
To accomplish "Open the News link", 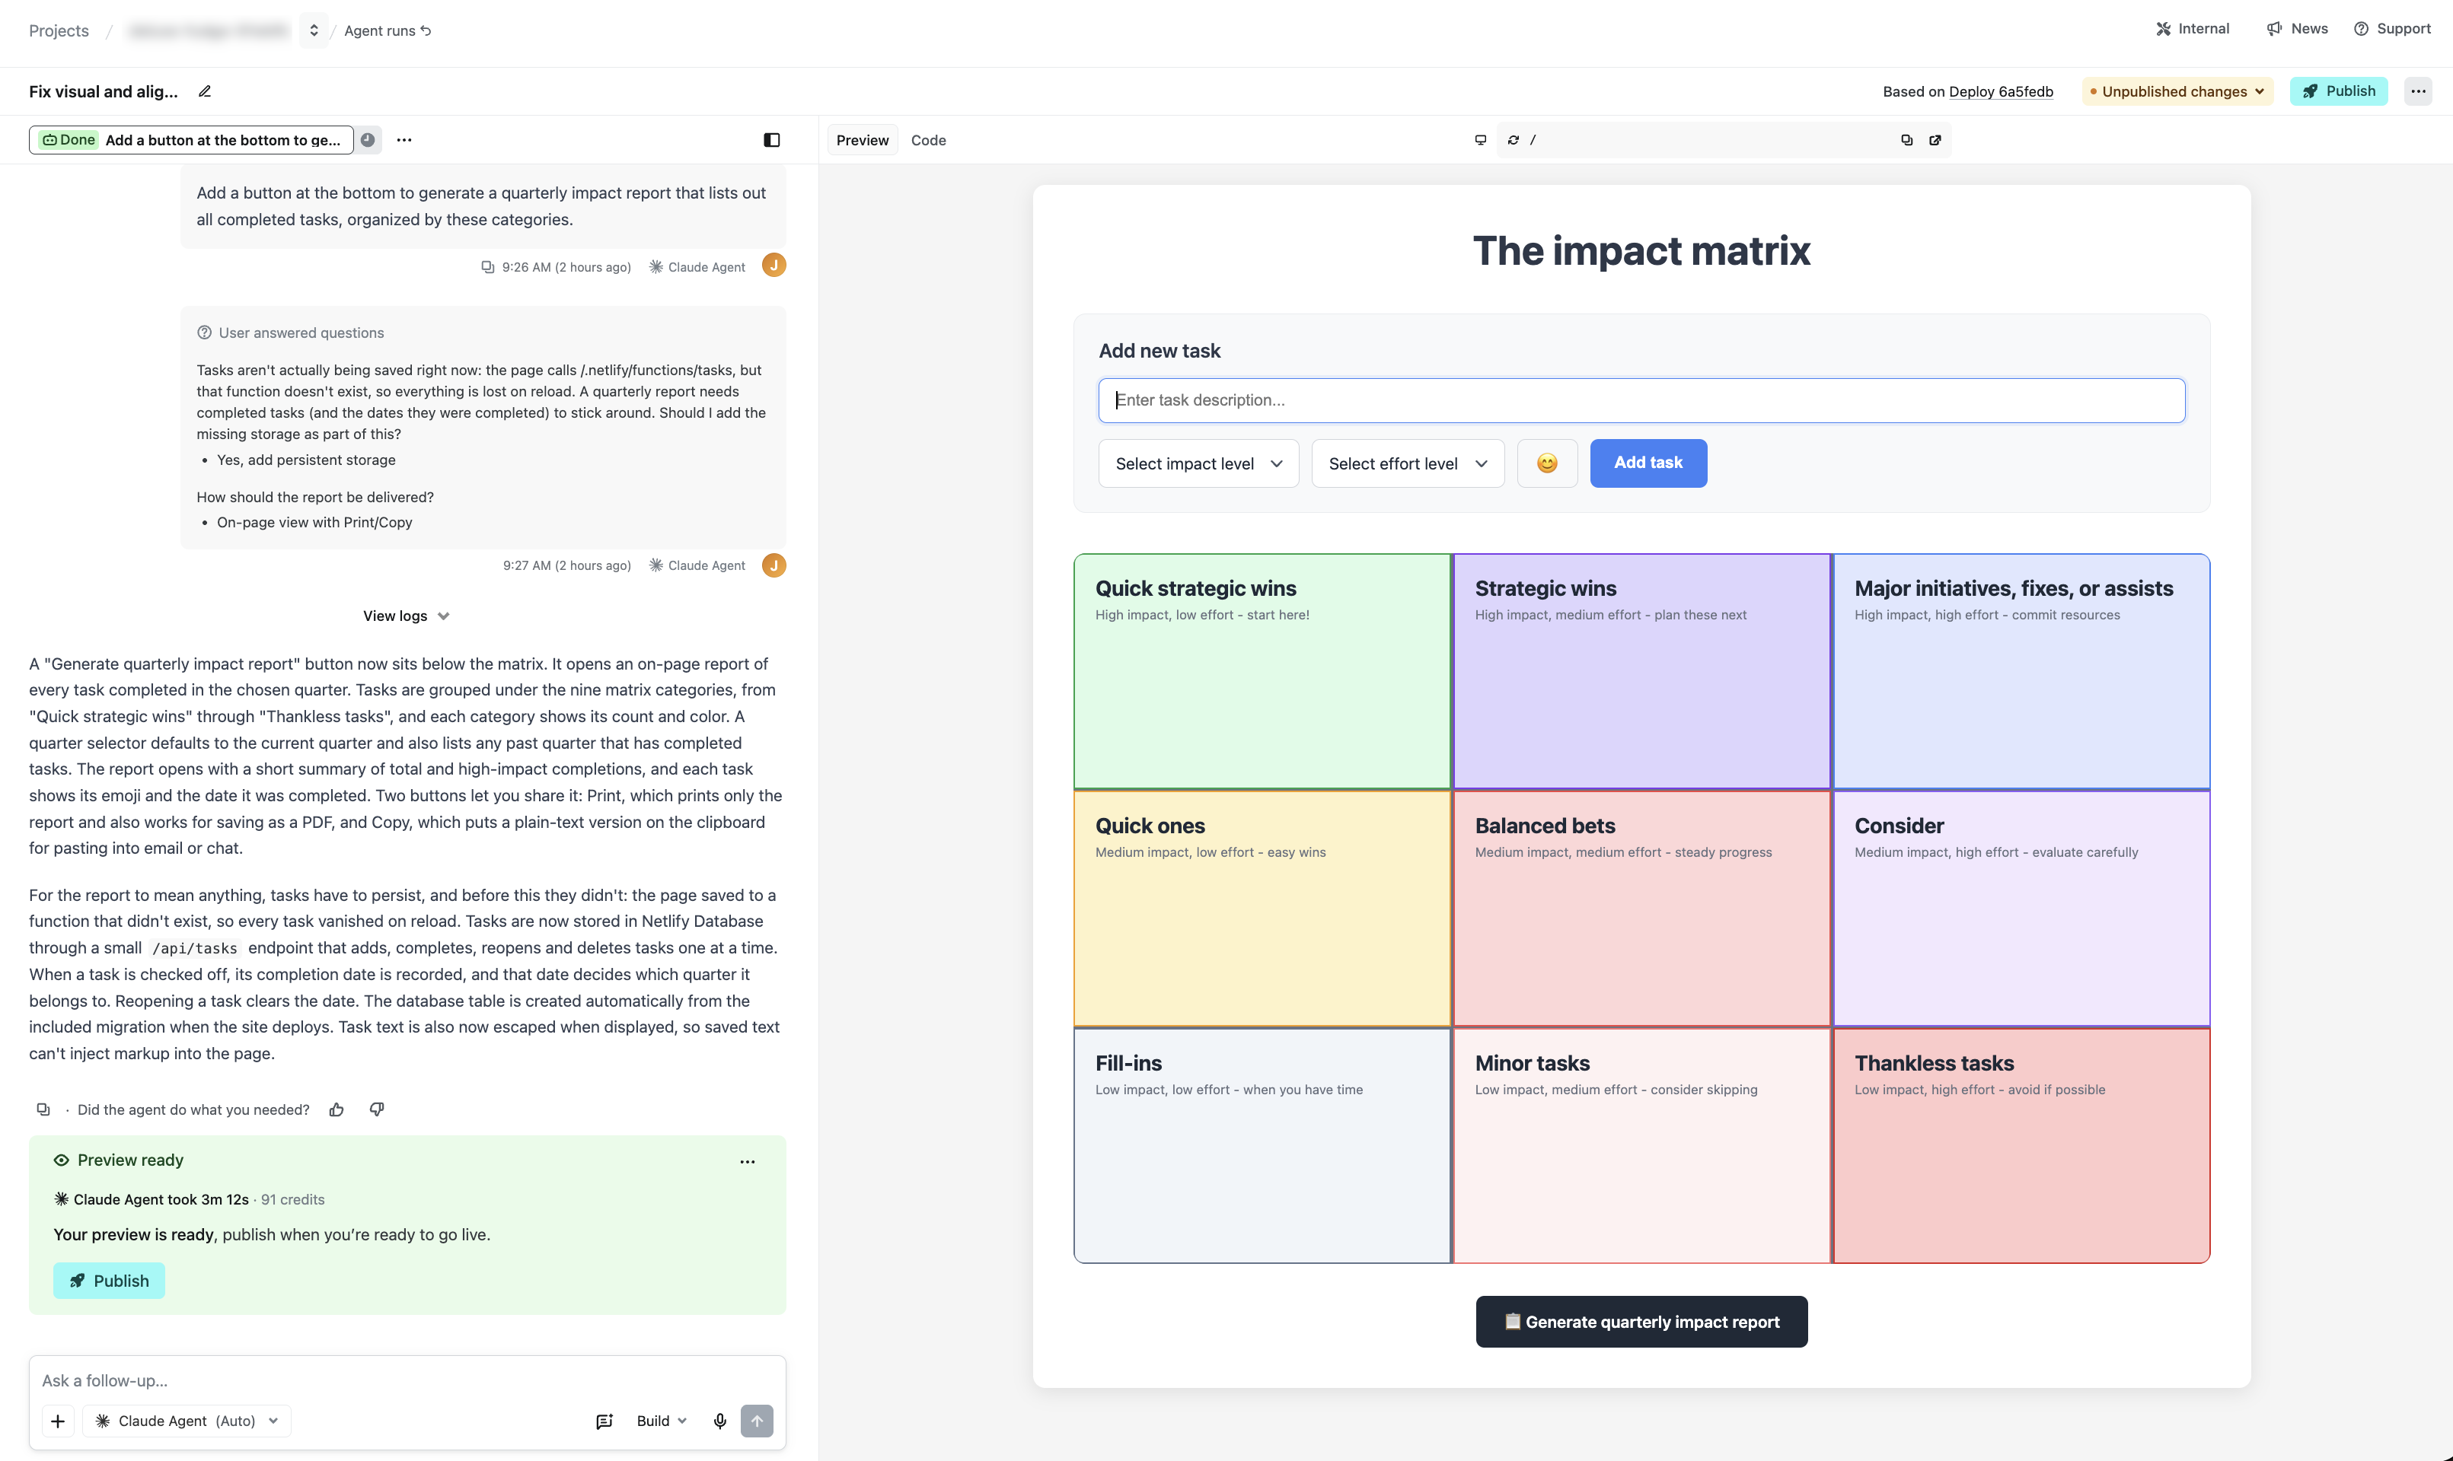I will tap(2296, 29).
